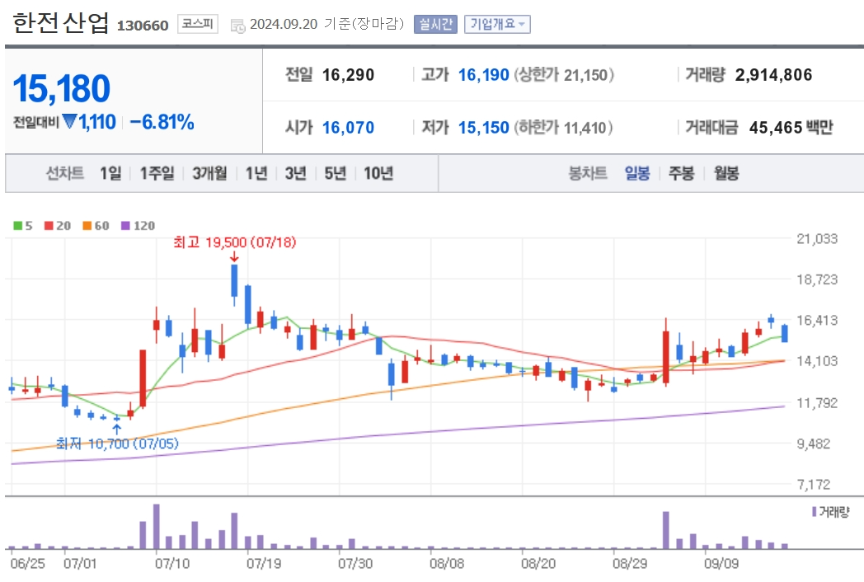Switch to the 주봉 candlestick chart

[x=682, y=174]
